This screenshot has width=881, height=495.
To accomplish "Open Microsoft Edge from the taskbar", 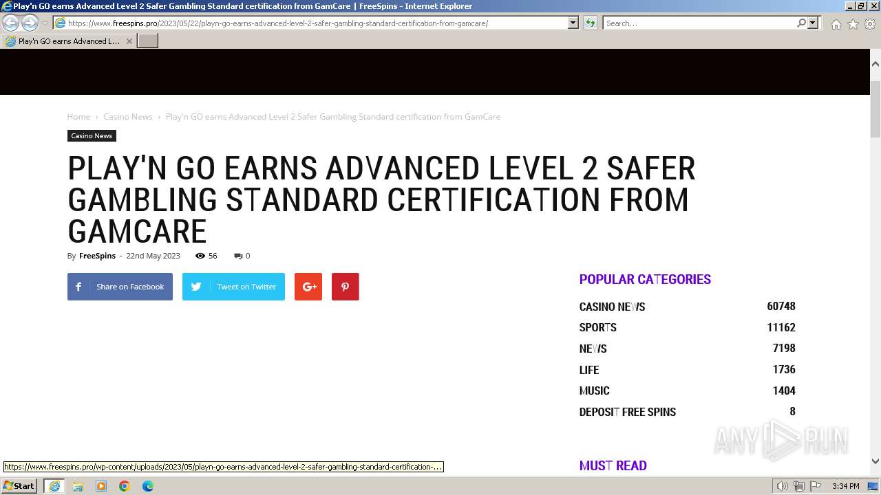I will click(x=148, y=486).
